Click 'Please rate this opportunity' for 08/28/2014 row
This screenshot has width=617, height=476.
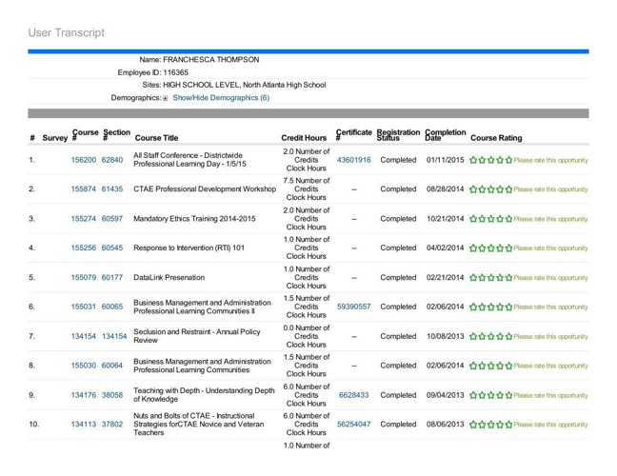pos(550,189)
